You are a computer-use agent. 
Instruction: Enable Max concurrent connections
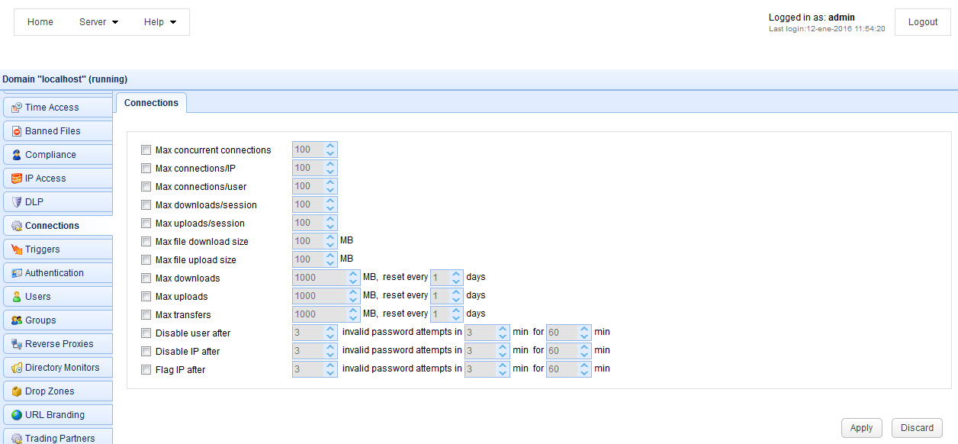146,150
